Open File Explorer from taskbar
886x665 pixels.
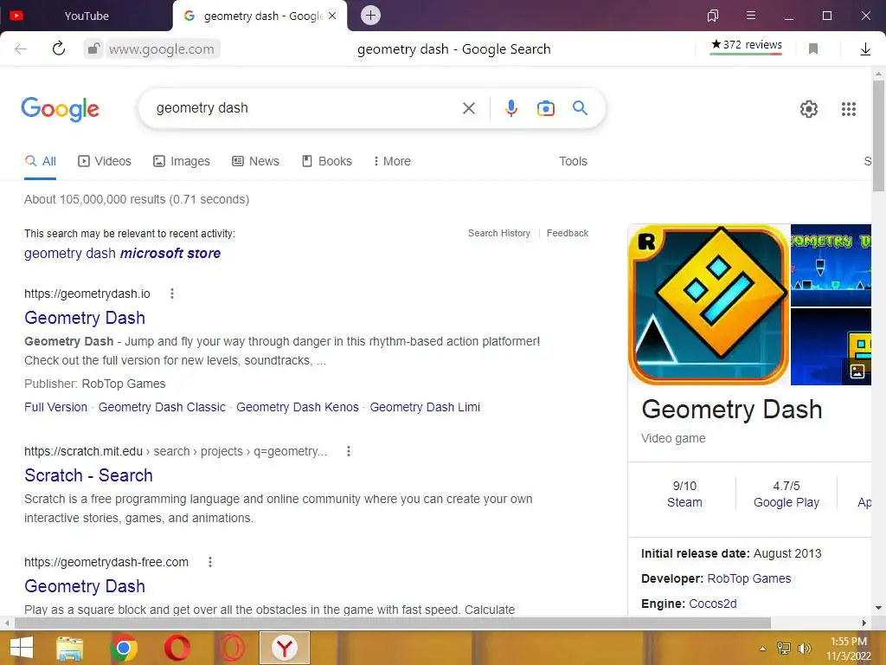tap(70, 648)
